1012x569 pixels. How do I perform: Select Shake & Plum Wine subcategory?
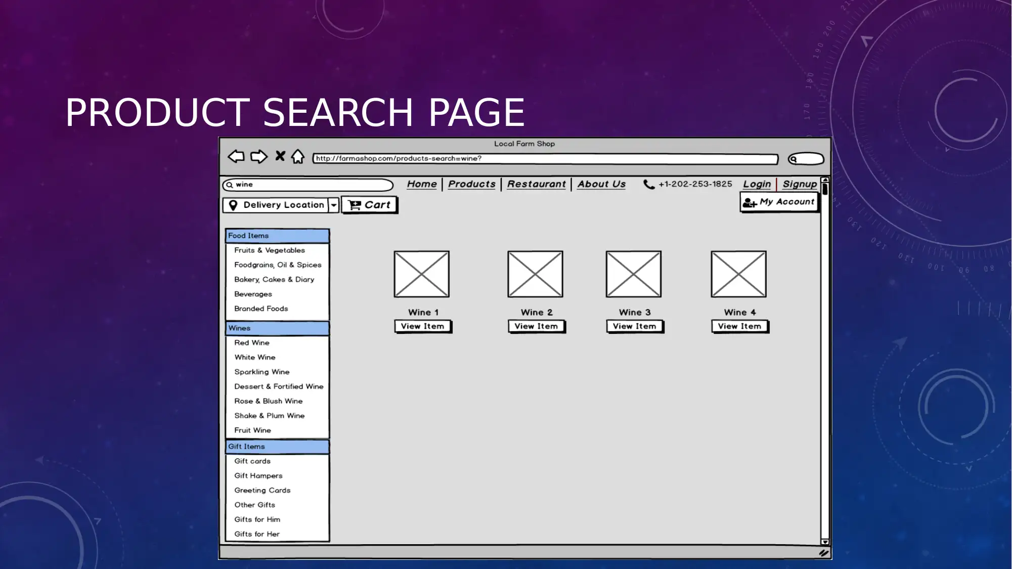(x=270, y=416)
